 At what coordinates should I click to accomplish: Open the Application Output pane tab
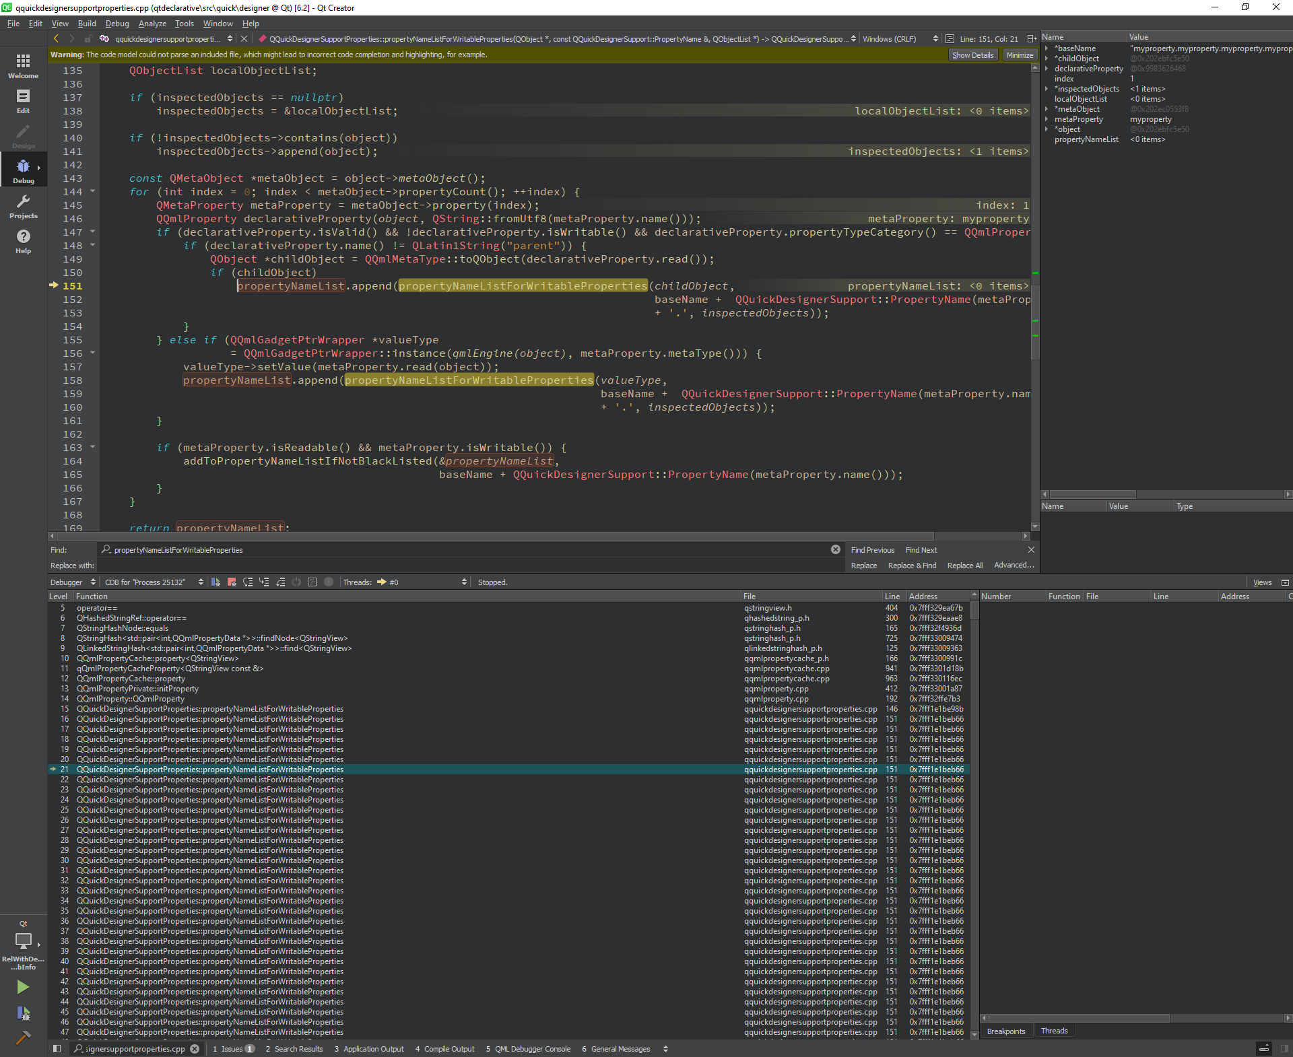pyautogui.click(x=368, y=1049)
